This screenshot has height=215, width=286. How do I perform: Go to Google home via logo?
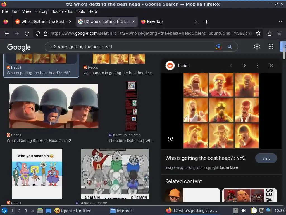[x=19, y=47]
